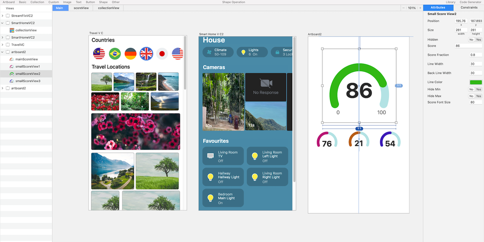Click the collectionView grid icon in Views
The image size is (484, 242).
point(12,30)
